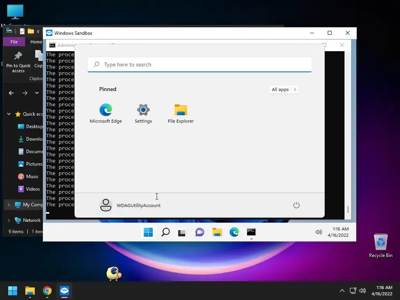Close the Administrator Command Prompt window
Screen dimensions: 400x300
click(342, 45)
